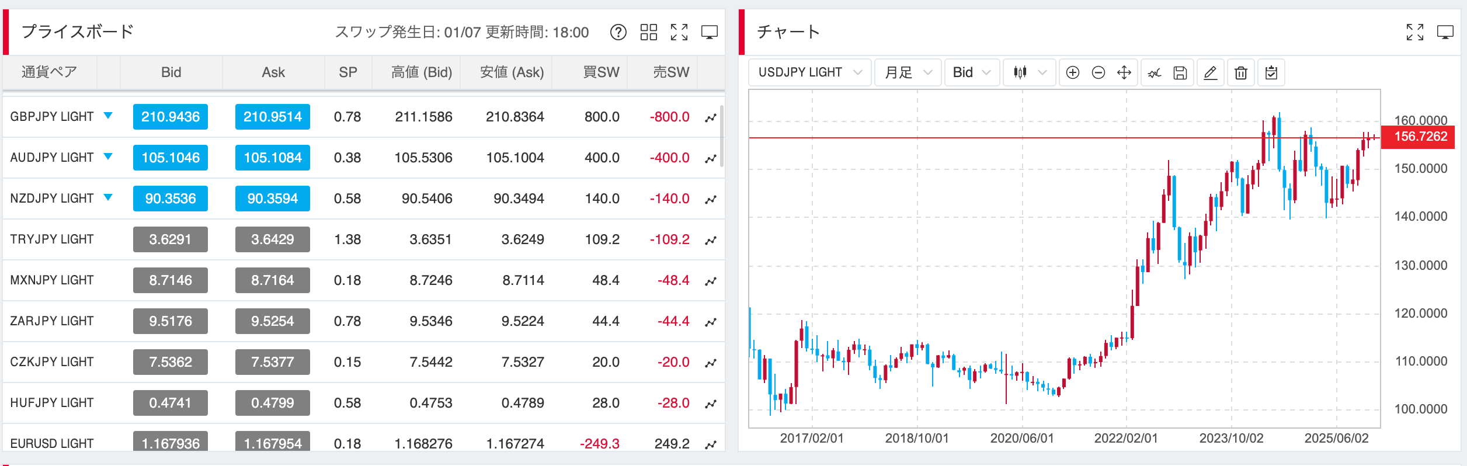1467x466 pixels.
Task: Open the 月足 timeframe dropdown
Action: 908,72
